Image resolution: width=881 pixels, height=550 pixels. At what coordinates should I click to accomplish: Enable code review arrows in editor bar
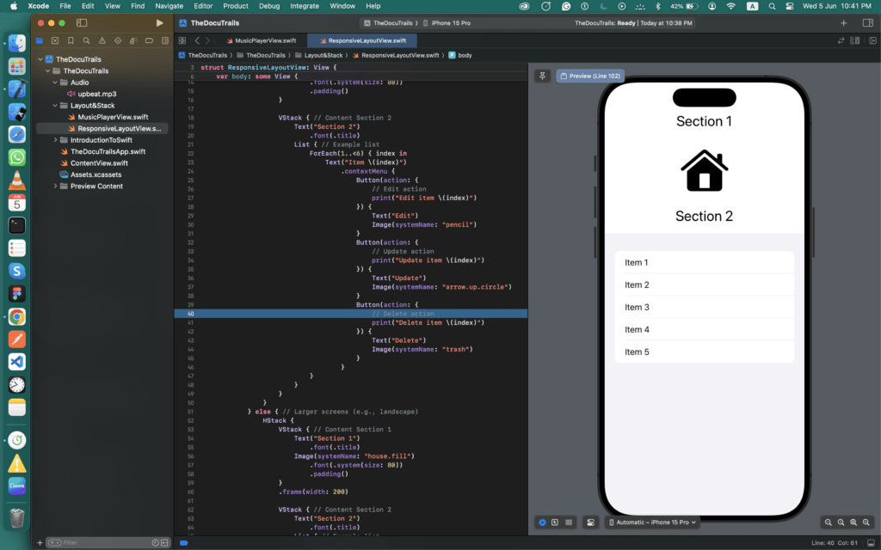pos(841,40)
